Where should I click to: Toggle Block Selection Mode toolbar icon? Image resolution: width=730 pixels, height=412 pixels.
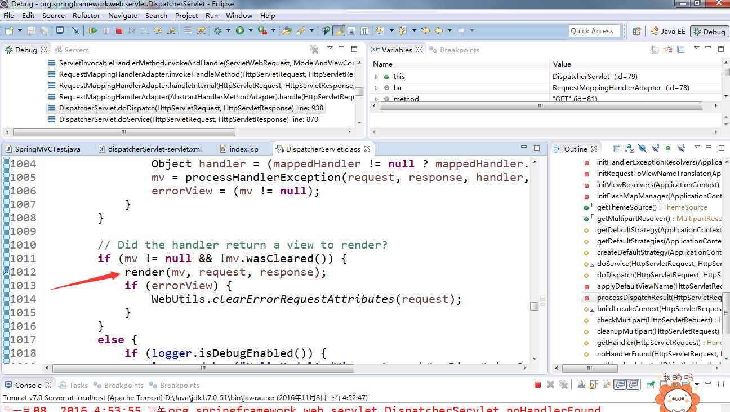pyautogui.click(x=351, y=30)
